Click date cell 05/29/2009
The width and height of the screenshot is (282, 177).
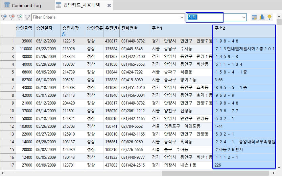point(47,64)
